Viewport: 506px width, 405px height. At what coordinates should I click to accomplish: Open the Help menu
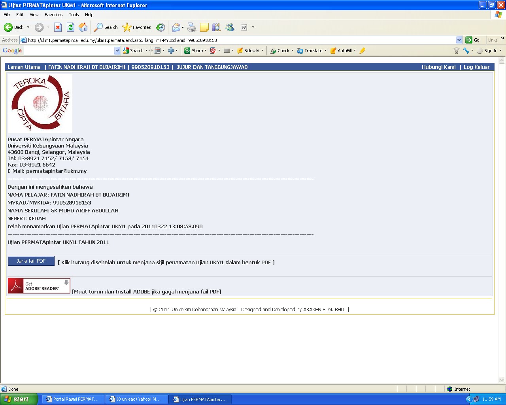tap(89, 15)
